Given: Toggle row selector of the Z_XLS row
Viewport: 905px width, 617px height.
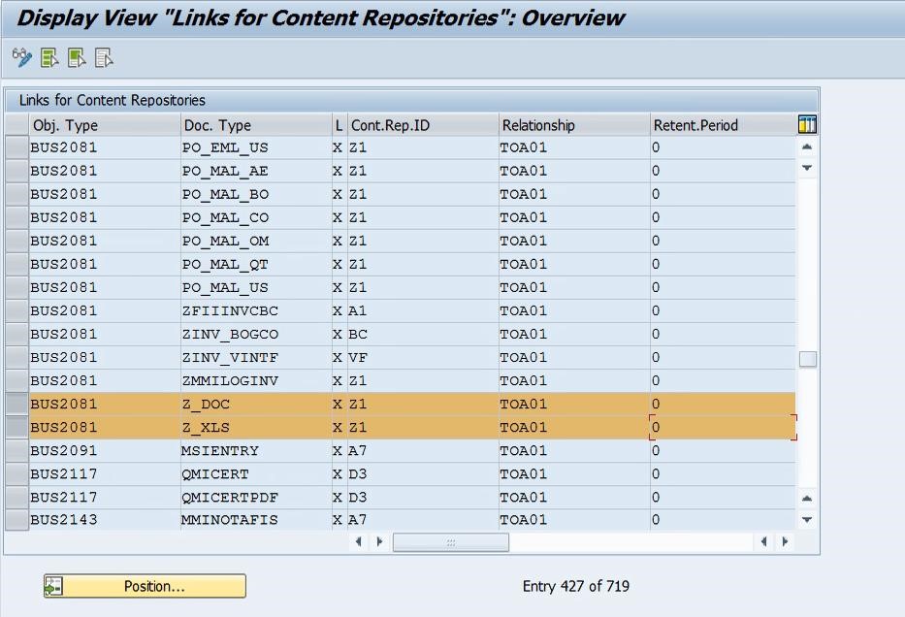Looking at the screenshot, I should coord(16,428).
